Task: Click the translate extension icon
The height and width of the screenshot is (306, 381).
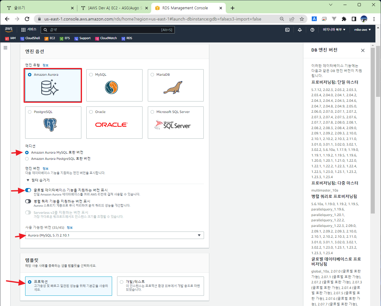Action: pyautogui.click(x=314, y=19)
